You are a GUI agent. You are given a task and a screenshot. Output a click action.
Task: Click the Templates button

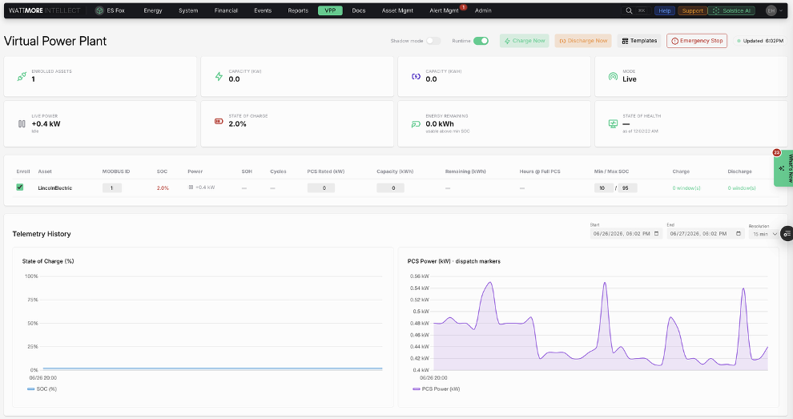639,41
